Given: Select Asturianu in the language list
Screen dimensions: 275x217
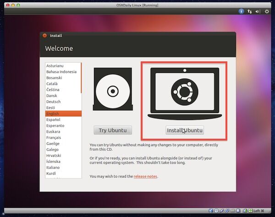Looking at the screenshot, I should [63, 65].
